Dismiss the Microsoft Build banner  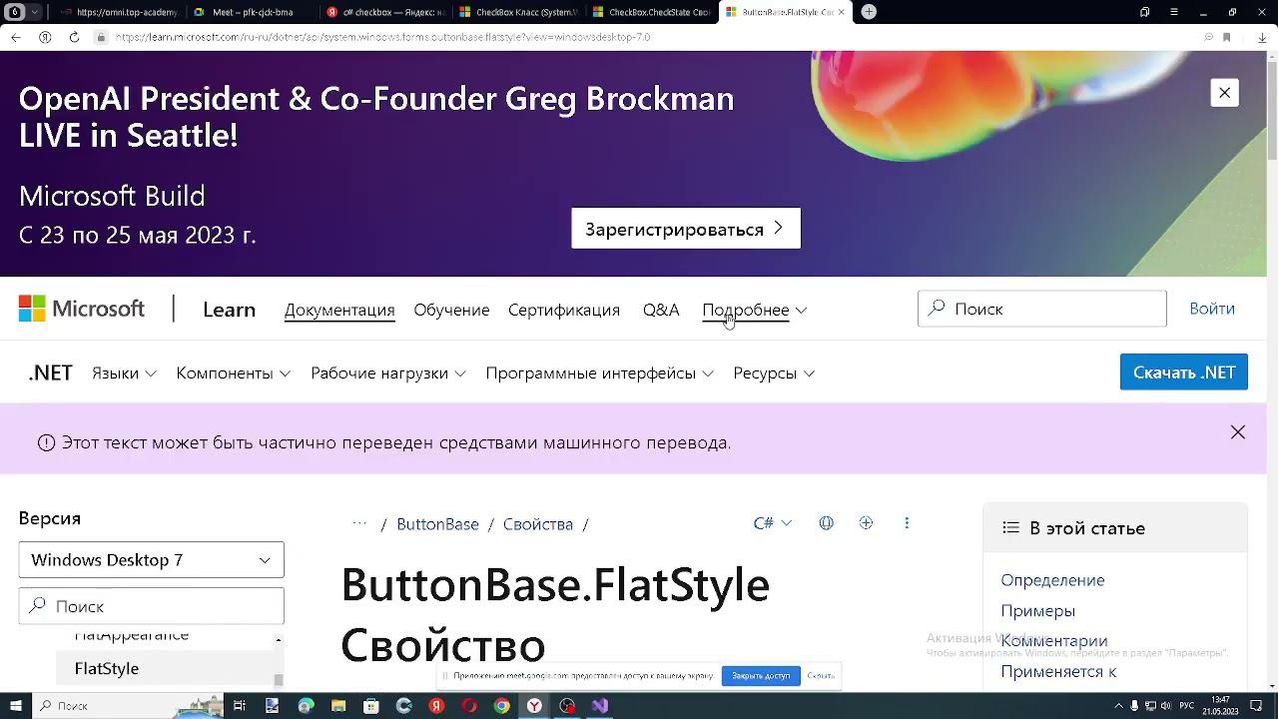(1224, 93)
